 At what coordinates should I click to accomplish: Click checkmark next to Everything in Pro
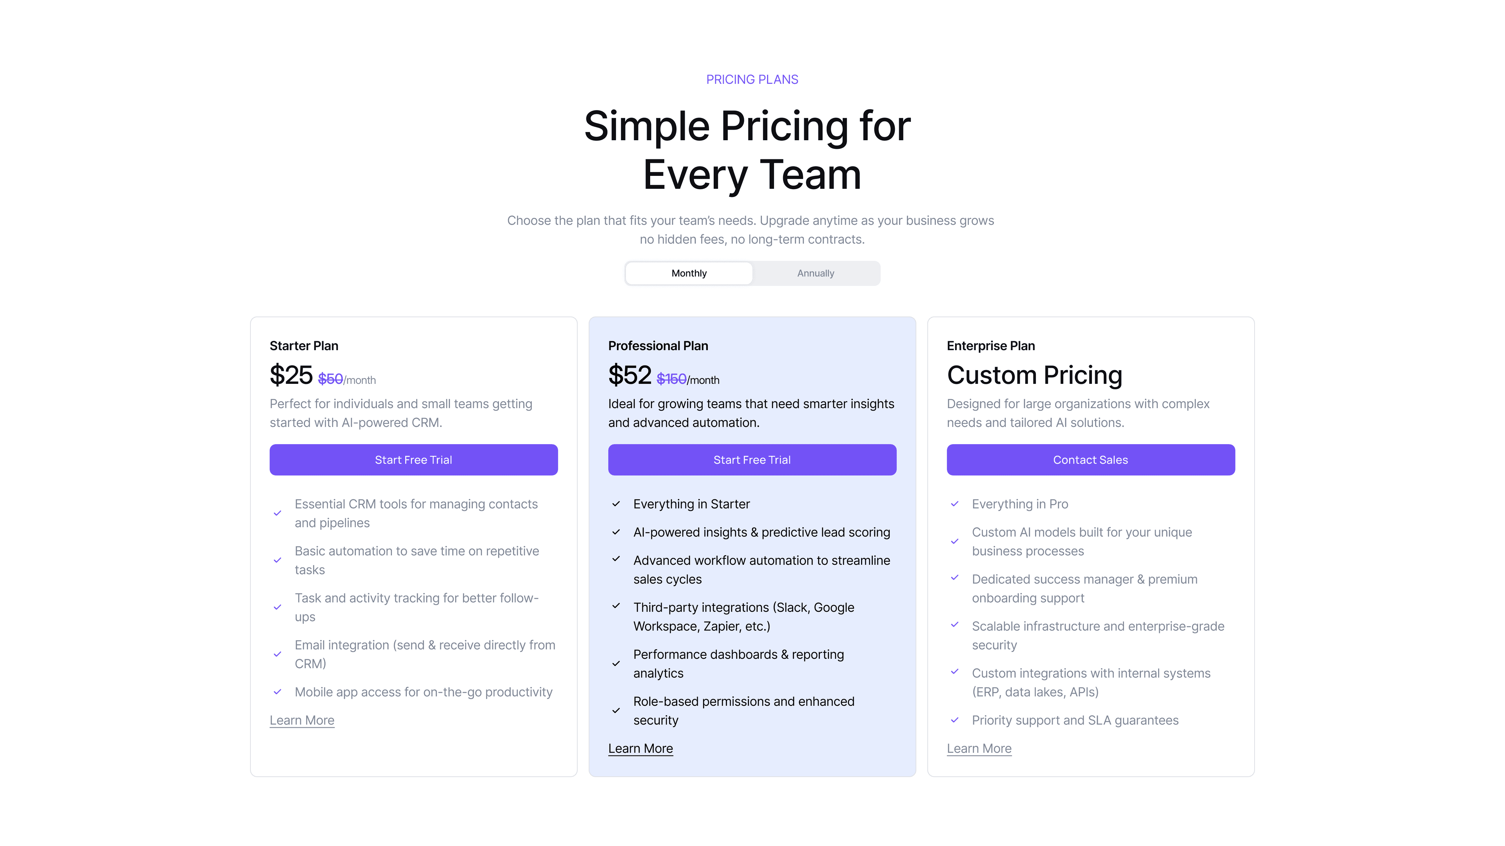click(955, 504)
